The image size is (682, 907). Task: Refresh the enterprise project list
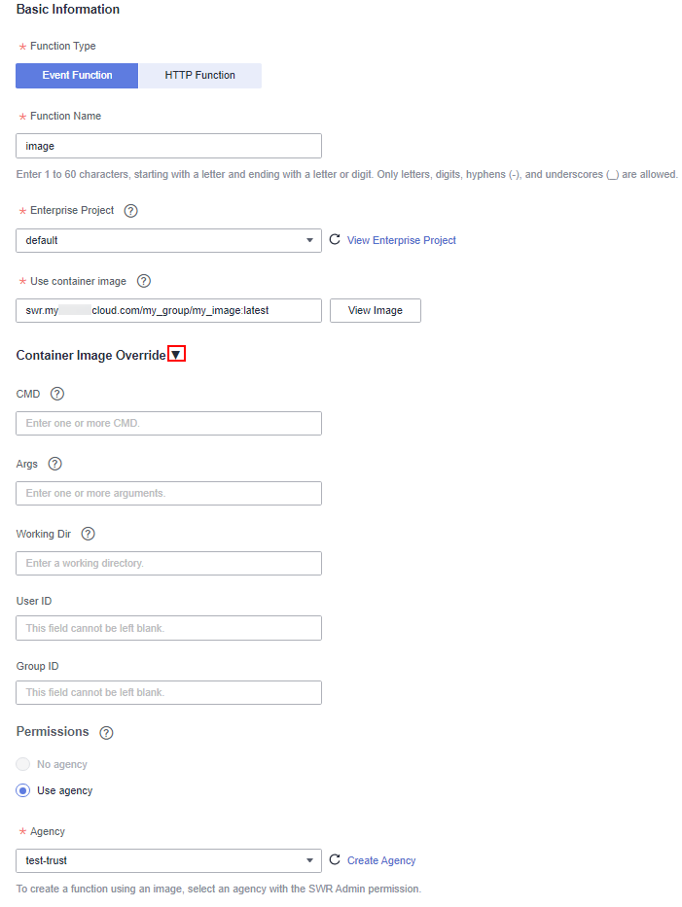(x=335, y=239)
